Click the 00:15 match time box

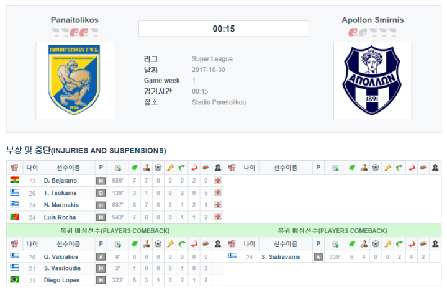223,29
